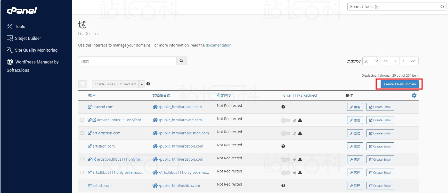Expand the Enable Force HTTPS Redirect dropdown arrow
The height and width of the screenshot is (193, 448).
(x=142, y=84)
